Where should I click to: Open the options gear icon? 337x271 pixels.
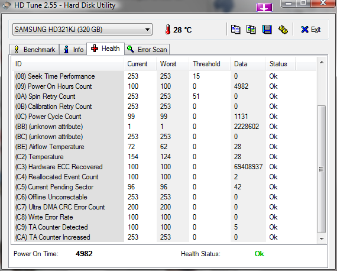[x=283, y=30]
